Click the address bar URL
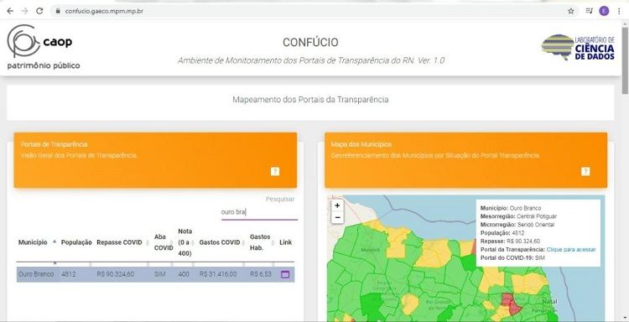The width and height of the screenshot is (629, 322). (104, 11)
